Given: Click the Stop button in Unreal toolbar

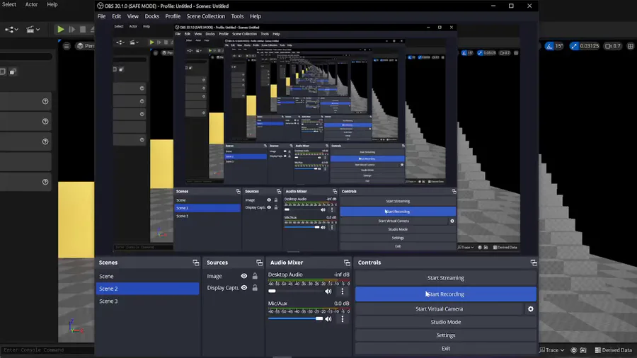Looking at the screenshot, I should (x=83, y=29).
